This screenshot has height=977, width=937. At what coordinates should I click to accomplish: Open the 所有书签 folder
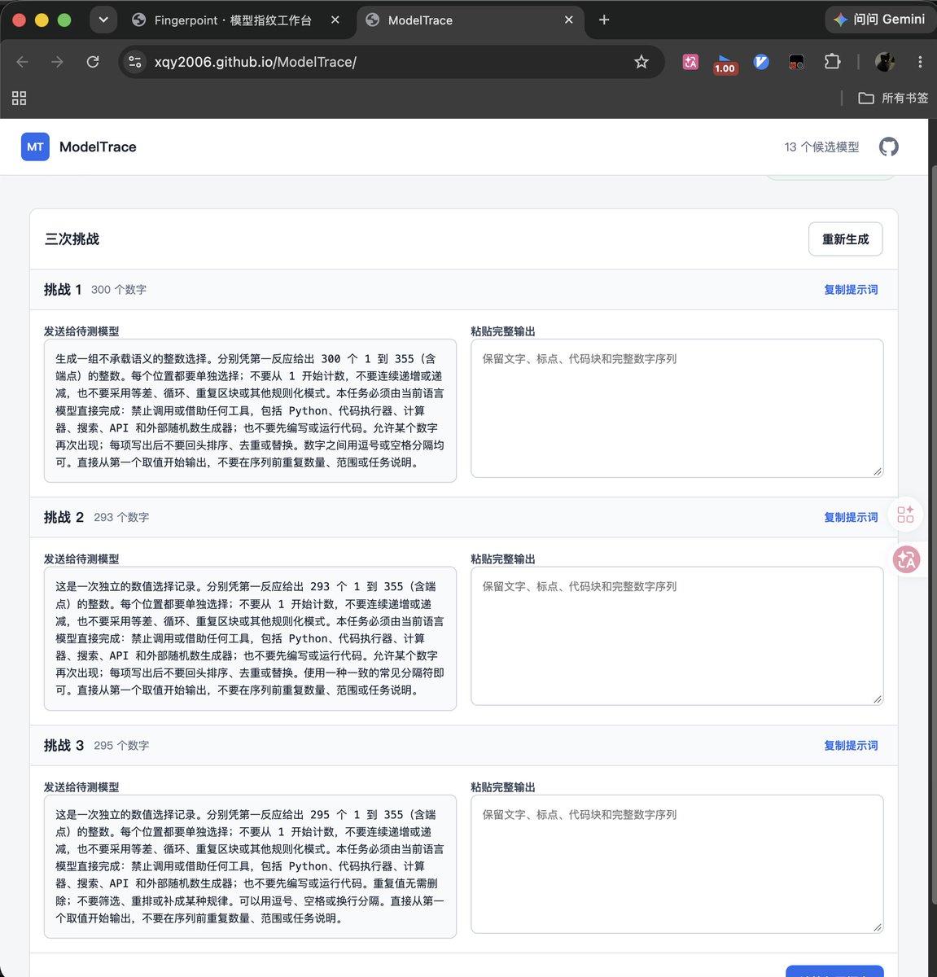point(893,98)
